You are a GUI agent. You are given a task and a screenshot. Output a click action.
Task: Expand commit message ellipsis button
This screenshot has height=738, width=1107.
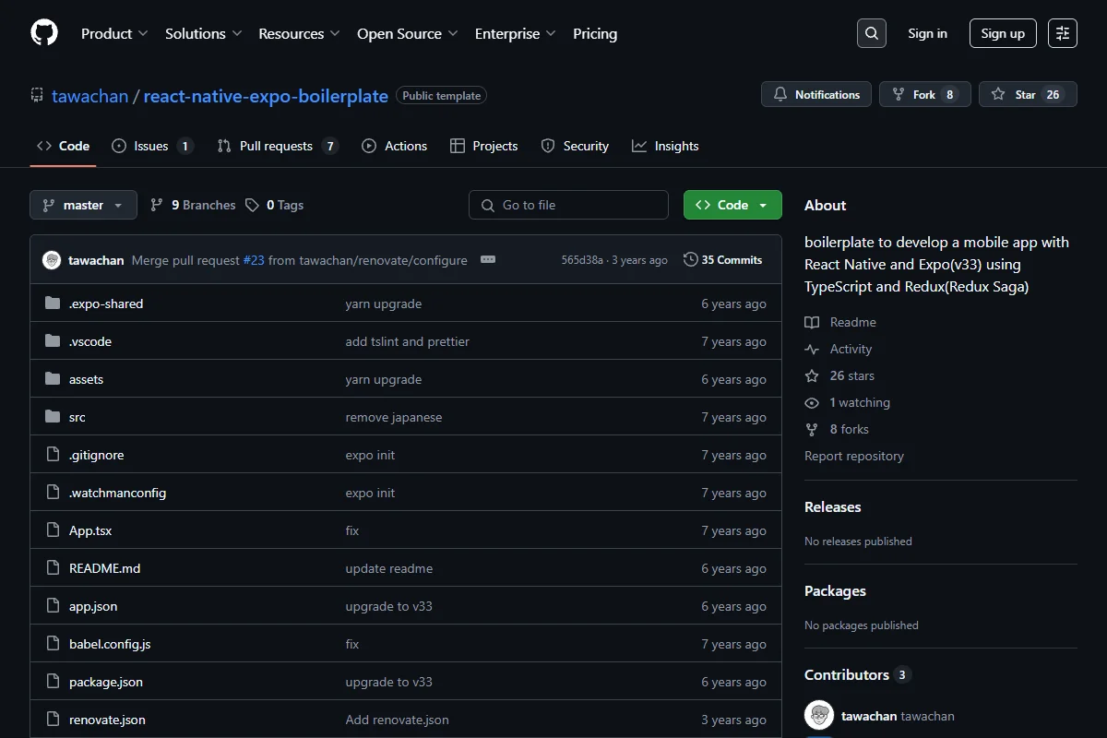488,260
